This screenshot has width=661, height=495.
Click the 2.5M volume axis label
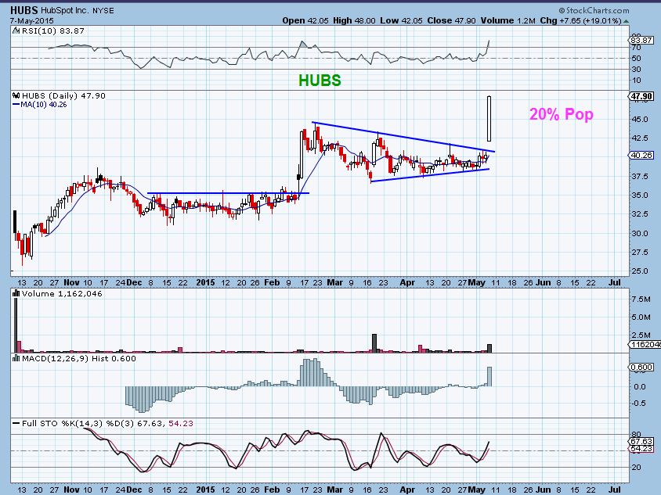tap(641, 335)
